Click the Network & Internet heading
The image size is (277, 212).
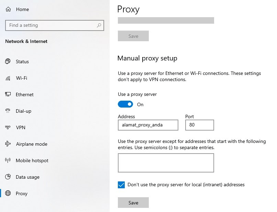(26, 41)
